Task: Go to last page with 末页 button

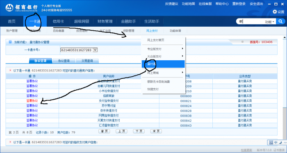Action: (x=156, y=131)
